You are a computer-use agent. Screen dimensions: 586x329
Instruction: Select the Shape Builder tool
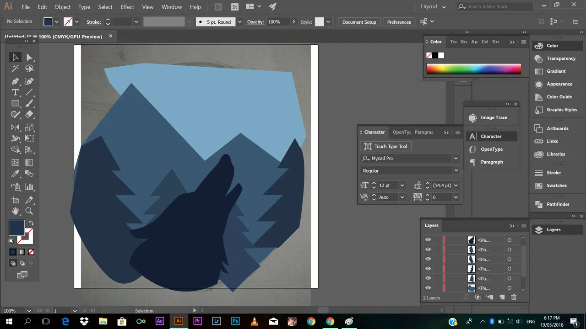[x=15, y=150]
